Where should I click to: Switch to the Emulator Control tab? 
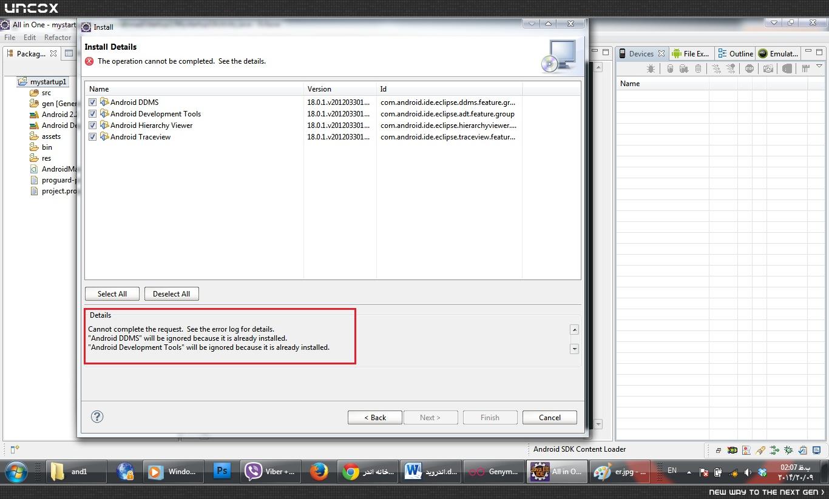point(779,54)
